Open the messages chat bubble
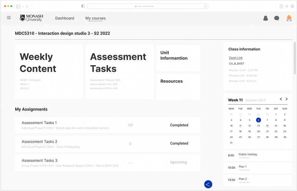This screenshot has height=191, width=297. pos(277,18)
